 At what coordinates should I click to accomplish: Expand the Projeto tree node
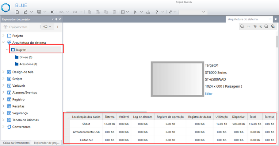click(4, 36)
